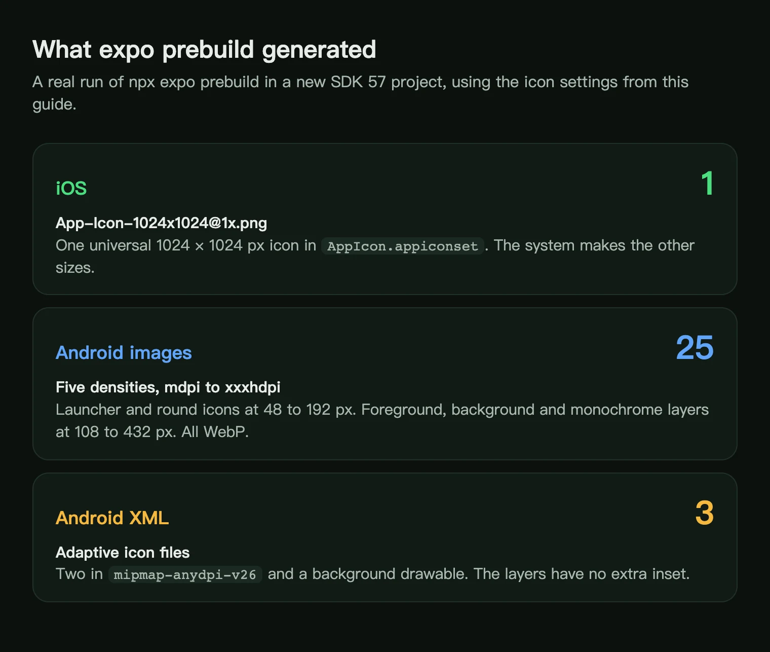Image resolution: width=770 pixels, height=652 pixels.
Task: Click the 'Launcher and round icons' description text
Action: [382, 420]
